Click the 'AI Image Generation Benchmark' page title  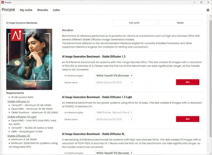click(22, 23)
